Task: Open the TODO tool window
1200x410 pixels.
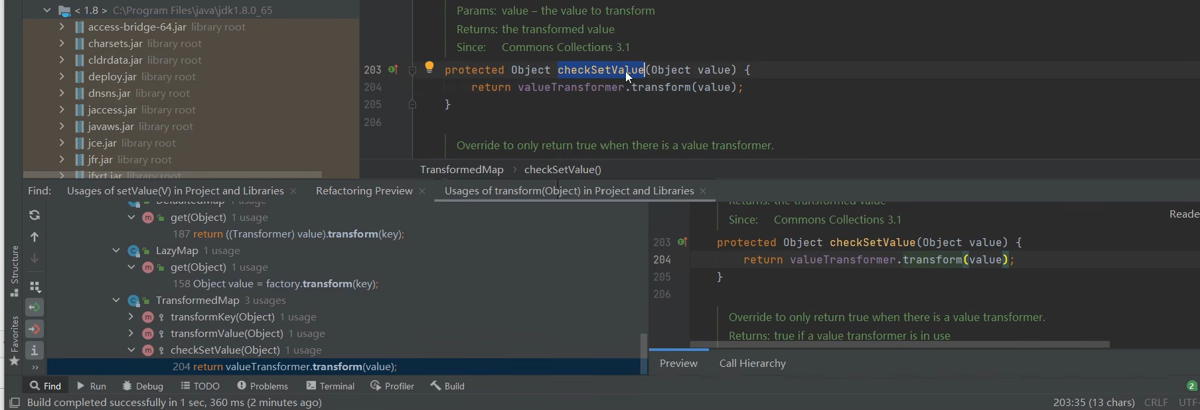Action: coord(200,386)
